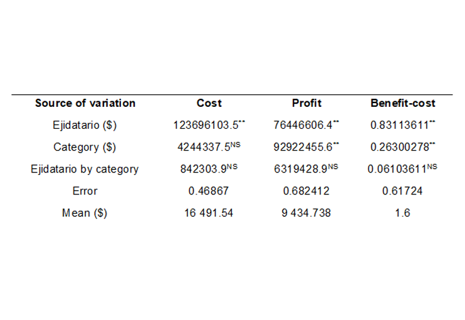Click the mean benefit-cost value 1.6
This screenshot has width=465, height=320.
click(x=402, y=212)
